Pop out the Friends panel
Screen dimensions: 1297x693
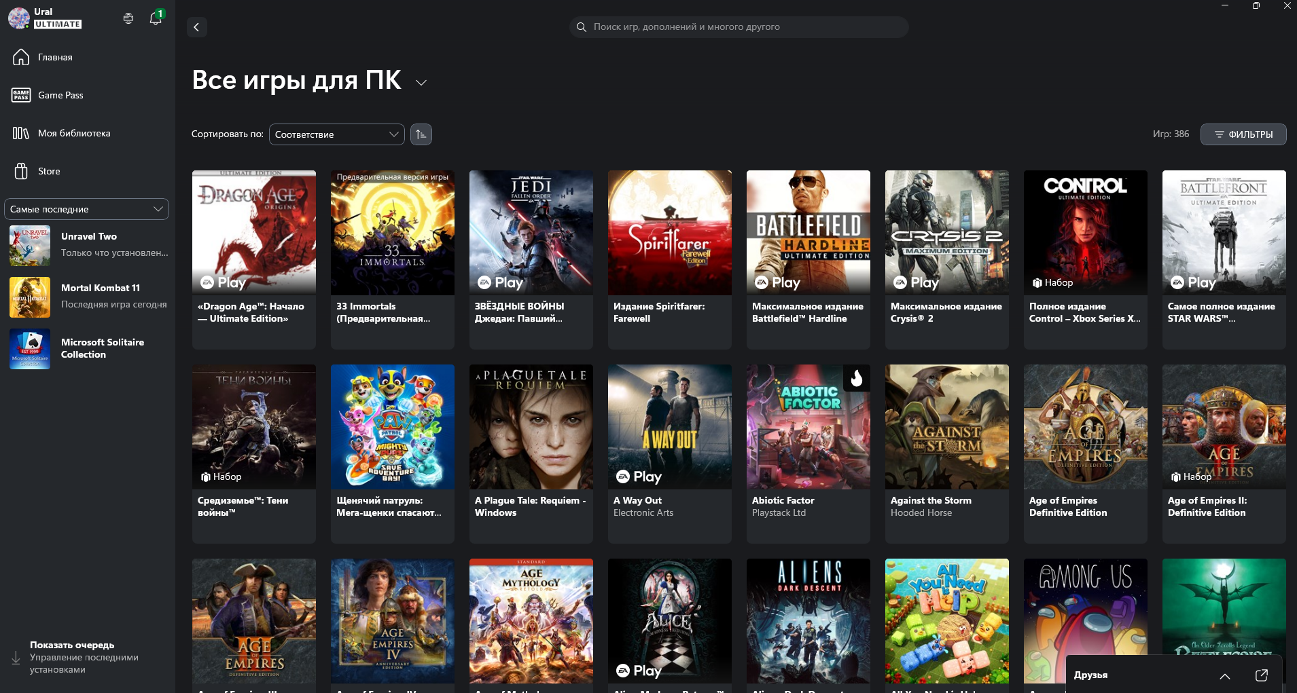coord(1262,675)
